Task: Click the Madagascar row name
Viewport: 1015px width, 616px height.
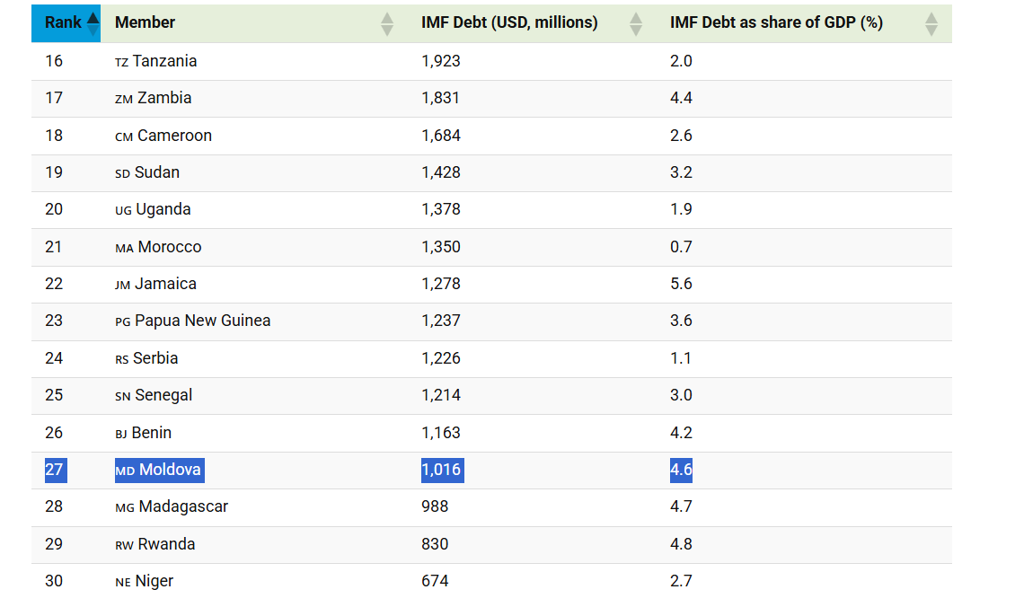Action: tap(183, 506)
